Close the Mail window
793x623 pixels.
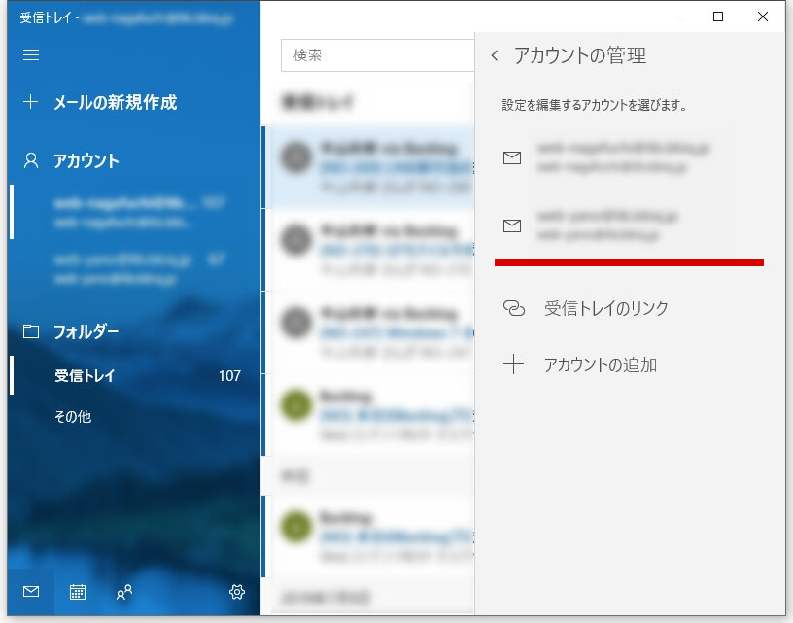[763, 17]
